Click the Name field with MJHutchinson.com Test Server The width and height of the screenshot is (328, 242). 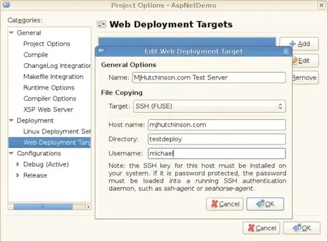tap(209, 78)
